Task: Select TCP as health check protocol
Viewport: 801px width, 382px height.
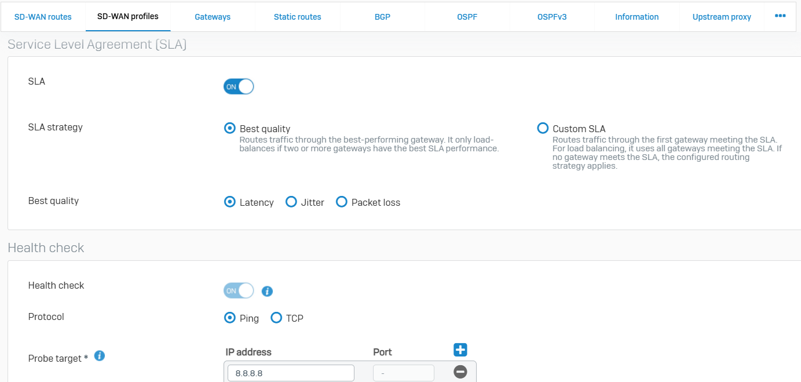Action: 276,318
